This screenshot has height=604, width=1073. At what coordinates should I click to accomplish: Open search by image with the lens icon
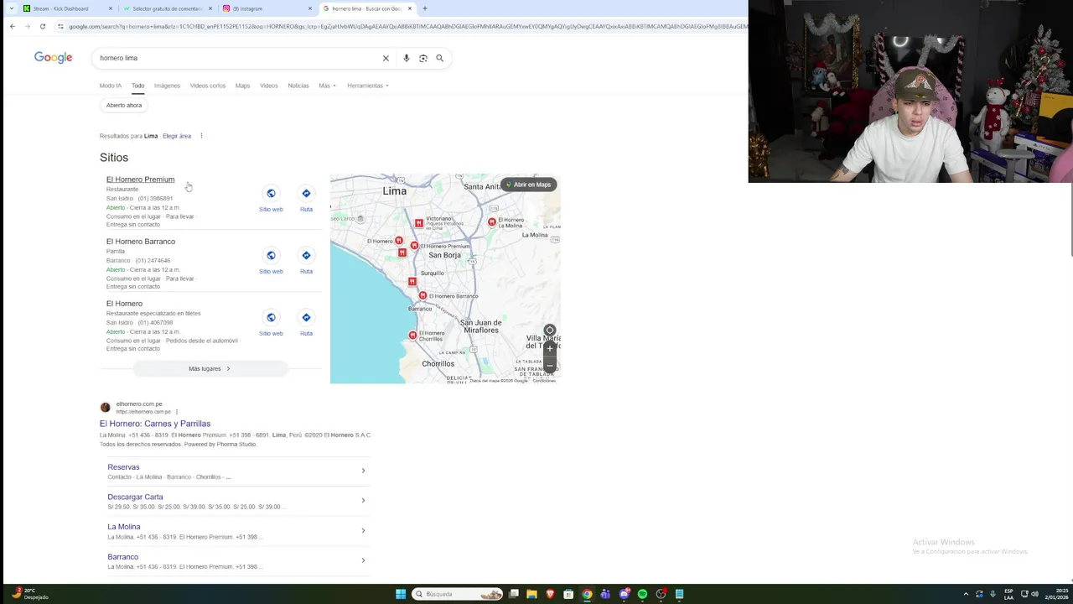coord(423,58)
